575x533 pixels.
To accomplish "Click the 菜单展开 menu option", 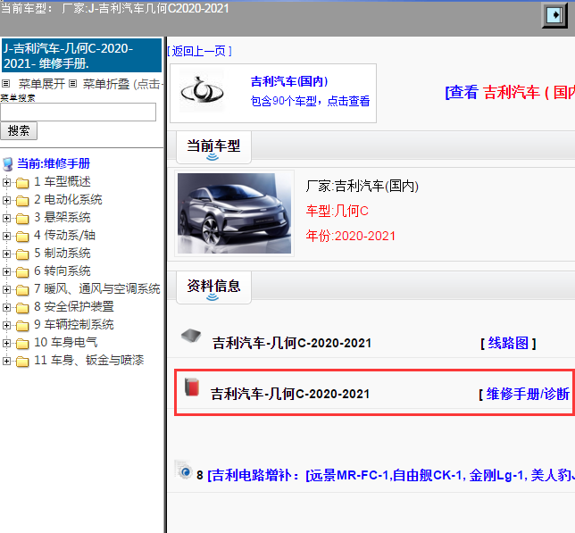I will click(x=41, y=84).
